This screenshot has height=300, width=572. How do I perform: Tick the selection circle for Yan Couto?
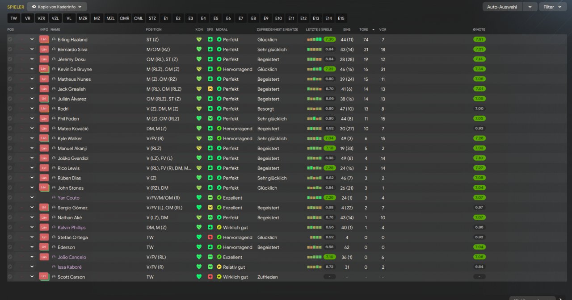point(10,198)
